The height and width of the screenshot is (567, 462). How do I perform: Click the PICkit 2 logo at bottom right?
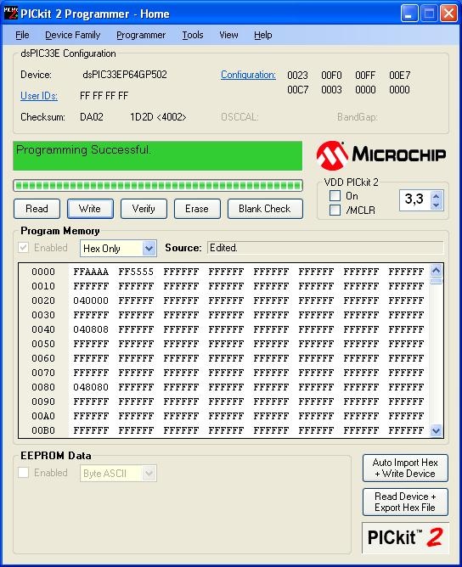(405, 537)
